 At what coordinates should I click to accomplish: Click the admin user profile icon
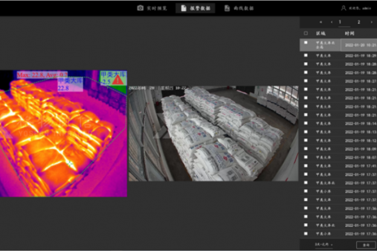[x=344, y=8]
